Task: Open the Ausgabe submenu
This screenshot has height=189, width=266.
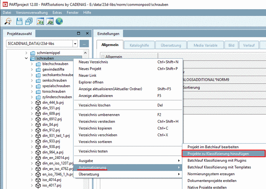Action: (x=128, y=161)
